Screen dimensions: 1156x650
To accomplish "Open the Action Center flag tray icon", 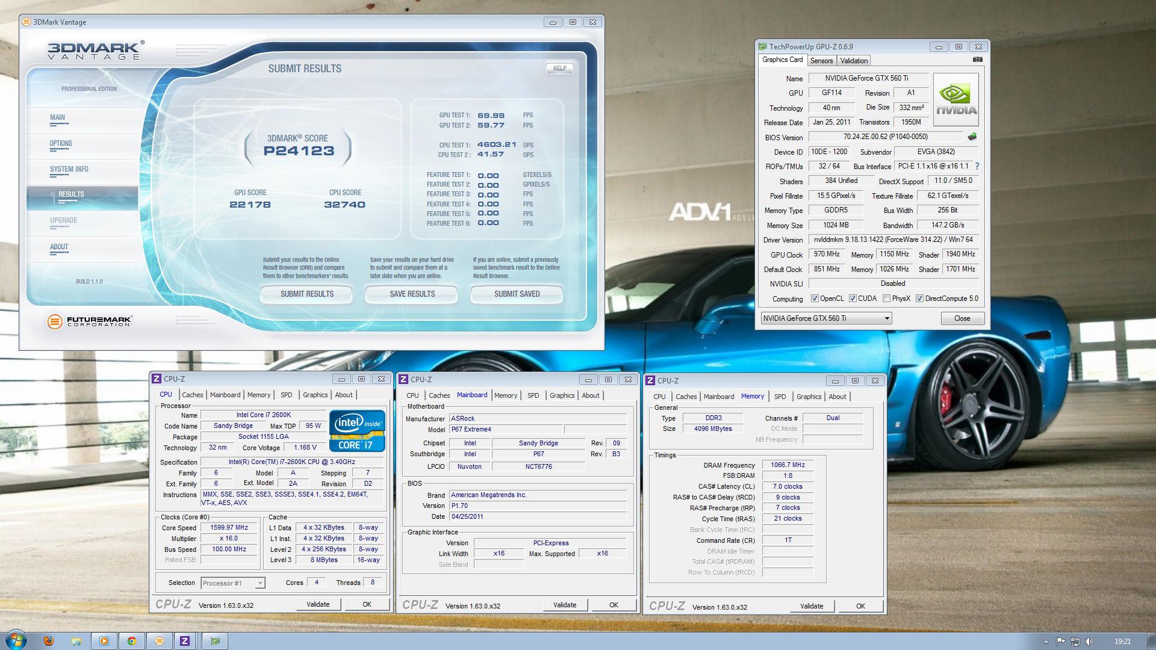I will (1061, 642).
